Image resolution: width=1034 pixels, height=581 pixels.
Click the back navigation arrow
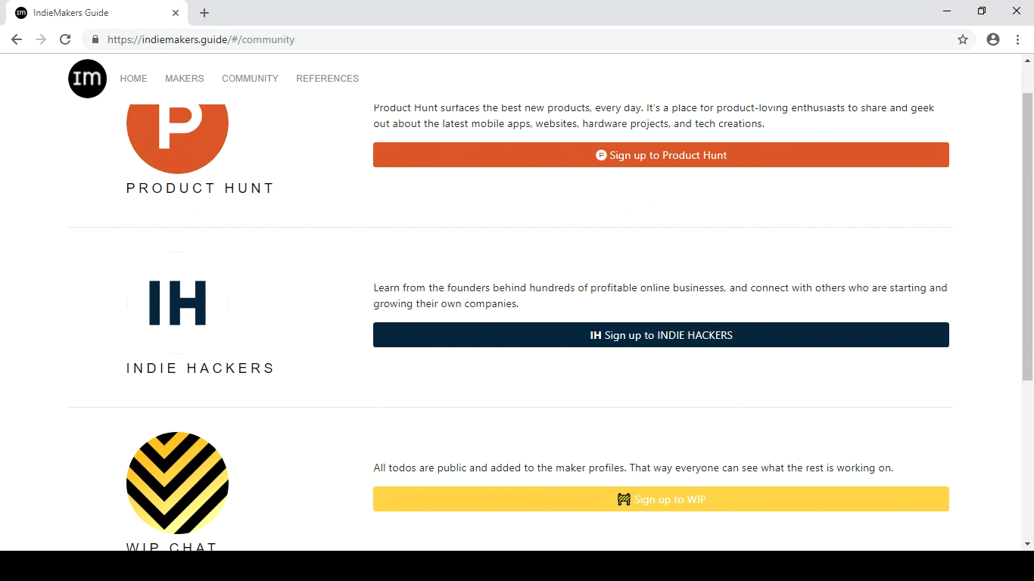(x=17, y=39)
